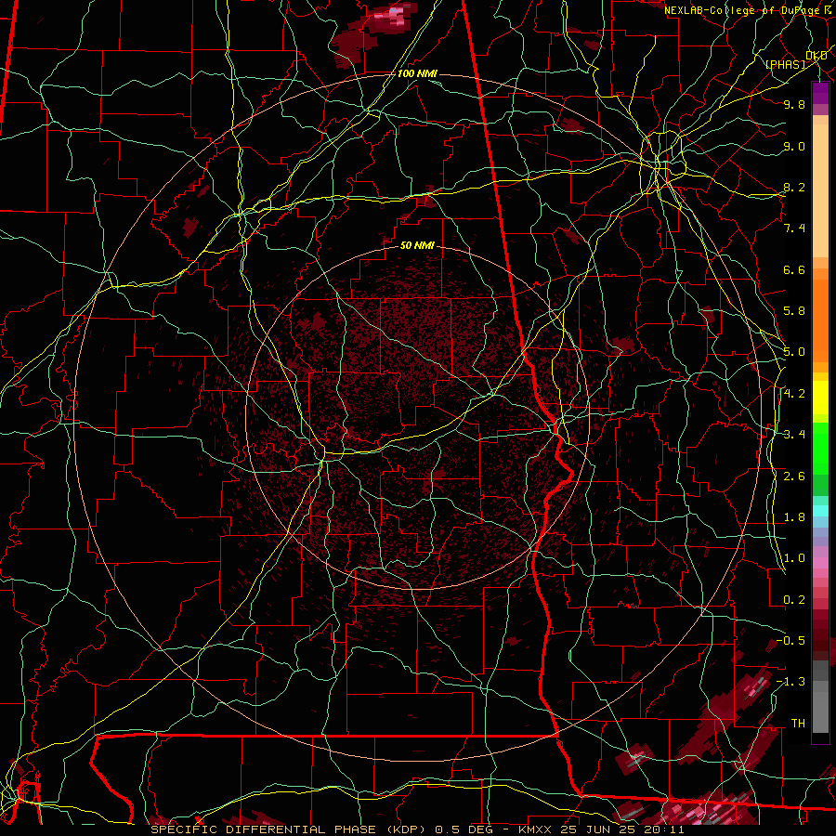The width and height of the screenshot is (836, 836).
Task: Click the -1.3 color scale value
Action: click(x=790, y=682)
